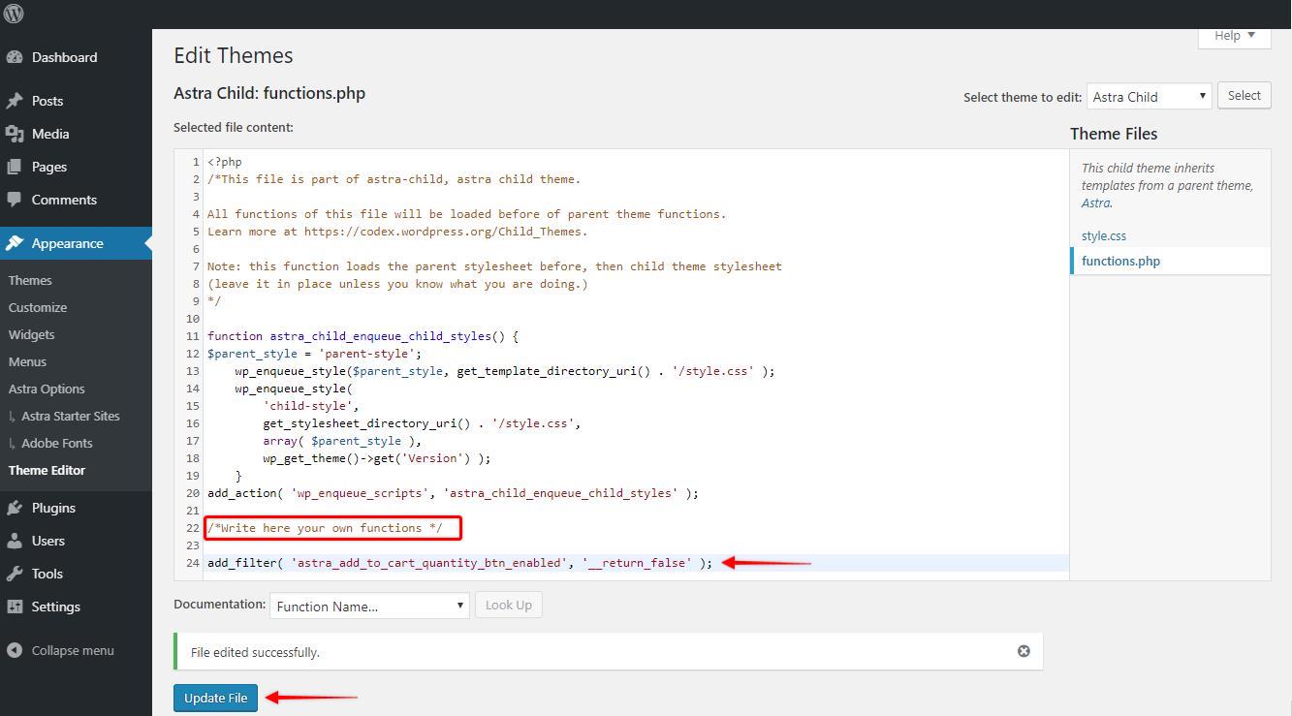Click the Comments bubble icon
Screen dimensions: 1292x716
pos(15,200)
